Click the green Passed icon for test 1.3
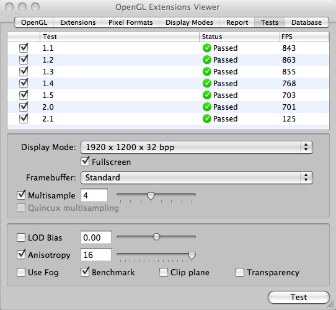This screenshot has width=336, height=310. [x=207, y=71]
